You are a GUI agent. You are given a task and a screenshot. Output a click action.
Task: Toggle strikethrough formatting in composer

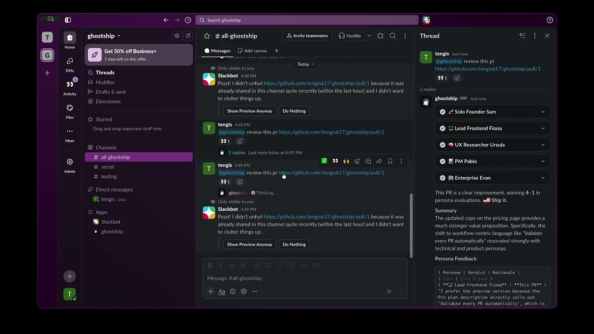click(243, 265)
